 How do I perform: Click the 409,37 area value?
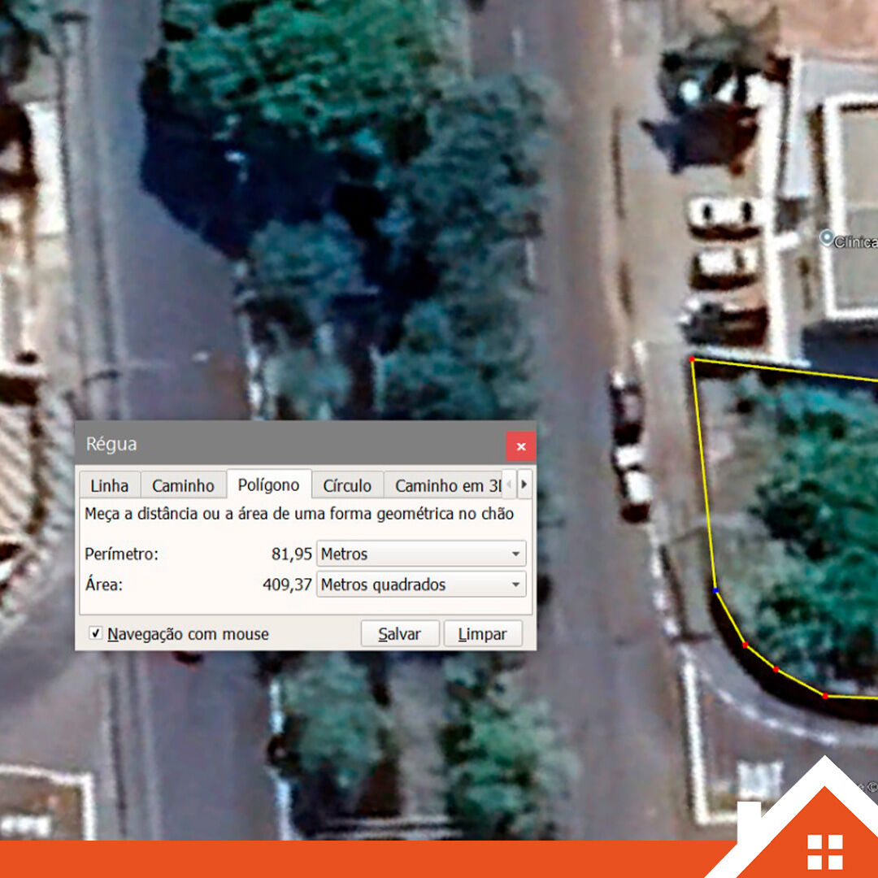[287, 585]
